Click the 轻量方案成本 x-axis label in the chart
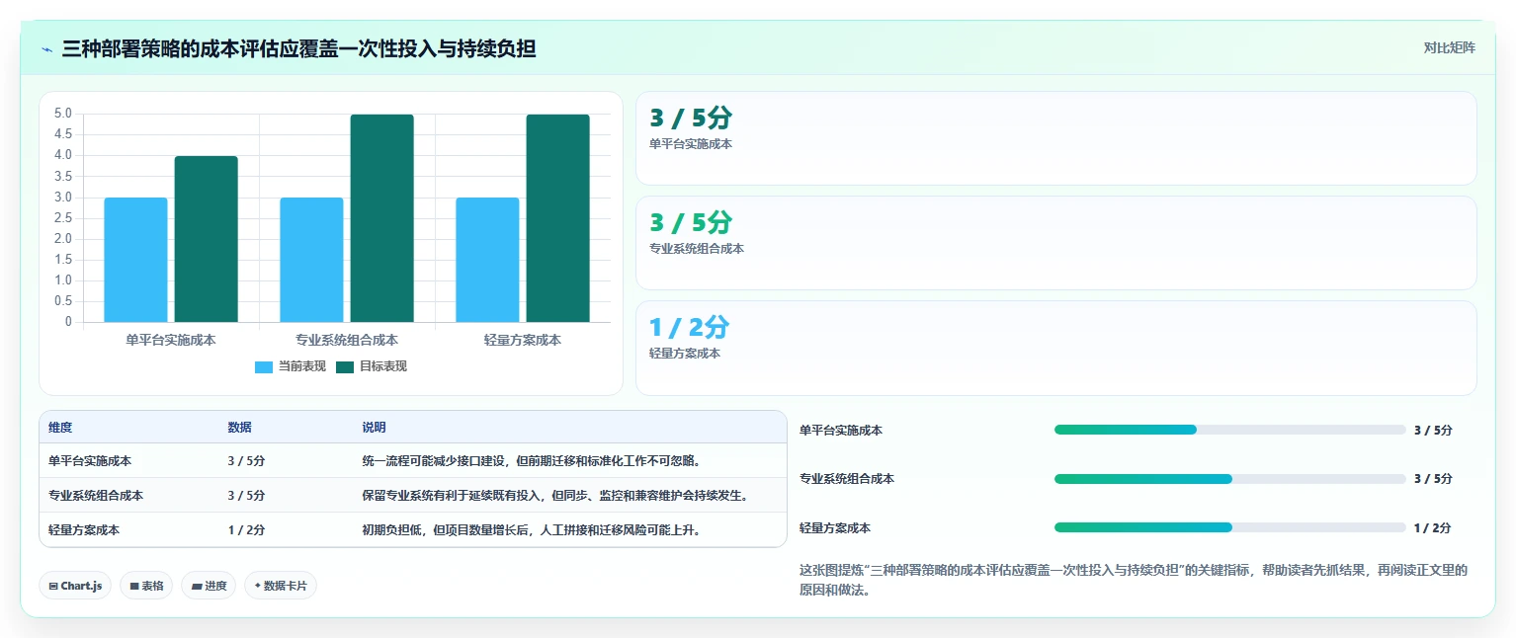The image size is (1516, 638). [x=523, y=340]
